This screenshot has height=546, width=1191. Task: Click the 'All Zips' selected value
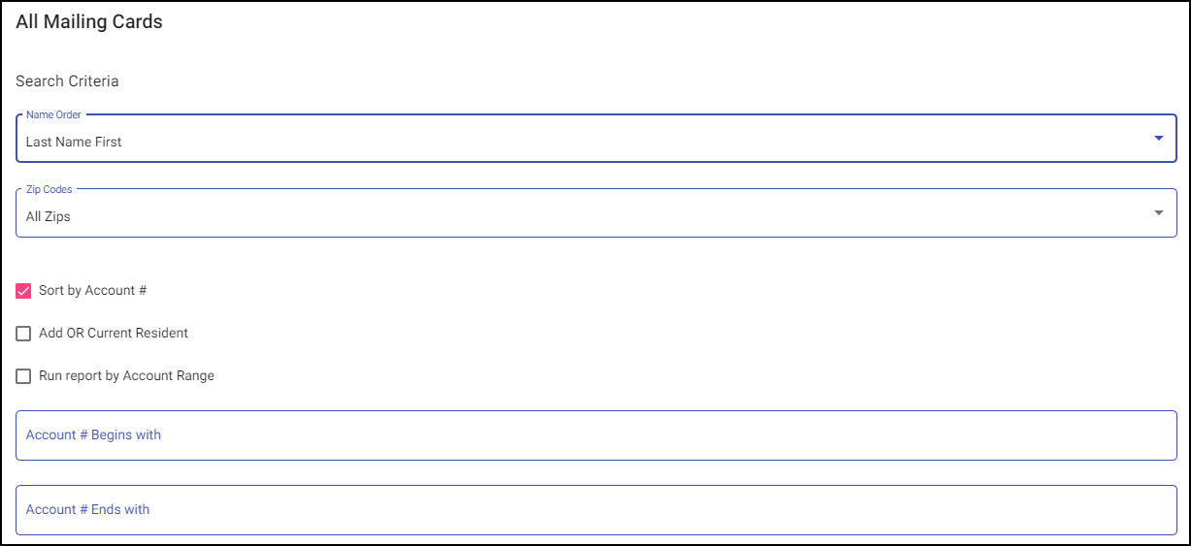(x=49, y=216)
